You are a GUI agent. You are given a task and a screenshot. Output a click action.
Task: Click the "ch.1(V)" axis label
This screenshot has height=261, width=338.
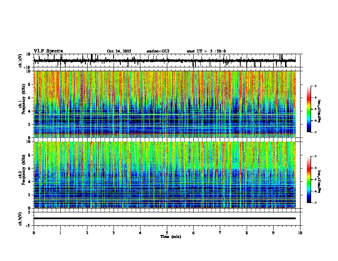(20, 61)
